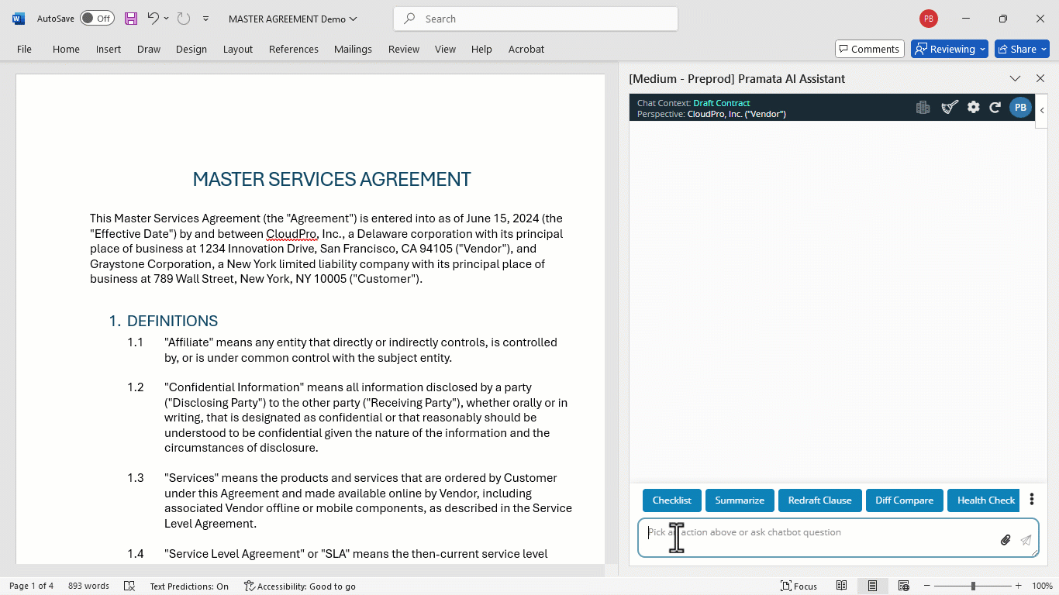Click the zoom out minus button
The width and height of the screenshot is (1059, 595).
click(926, 586)
